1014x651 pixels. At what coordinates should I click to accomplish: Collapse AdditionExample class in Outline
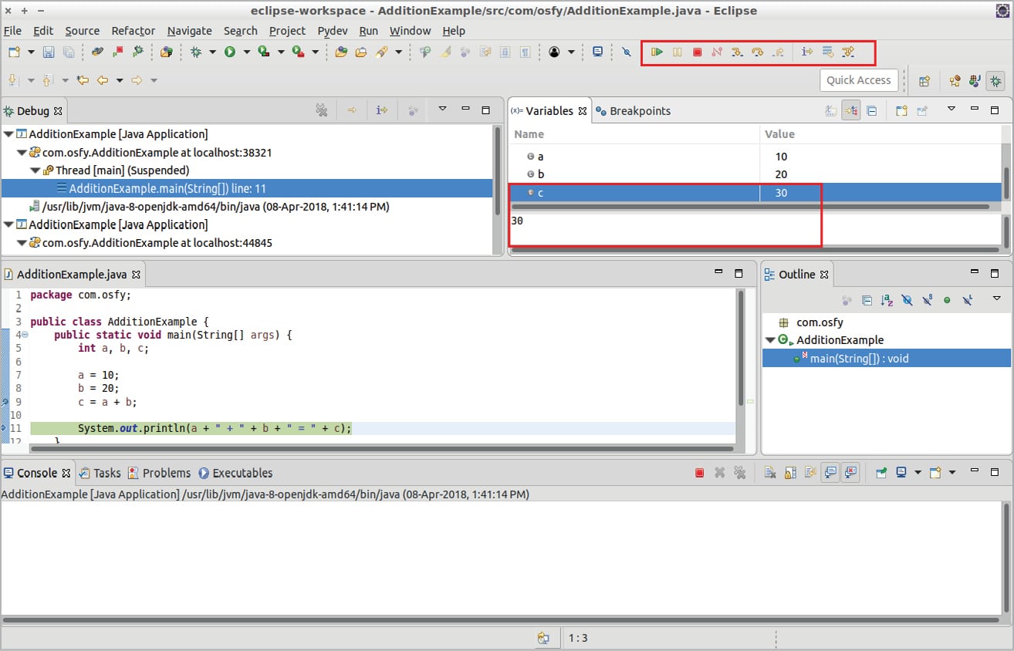[769, 340]
